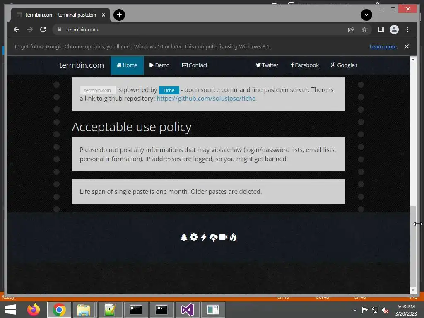Screen dimensions: 424x318
Task: Switch to second command prompt window
Action: tap(161, 310)
